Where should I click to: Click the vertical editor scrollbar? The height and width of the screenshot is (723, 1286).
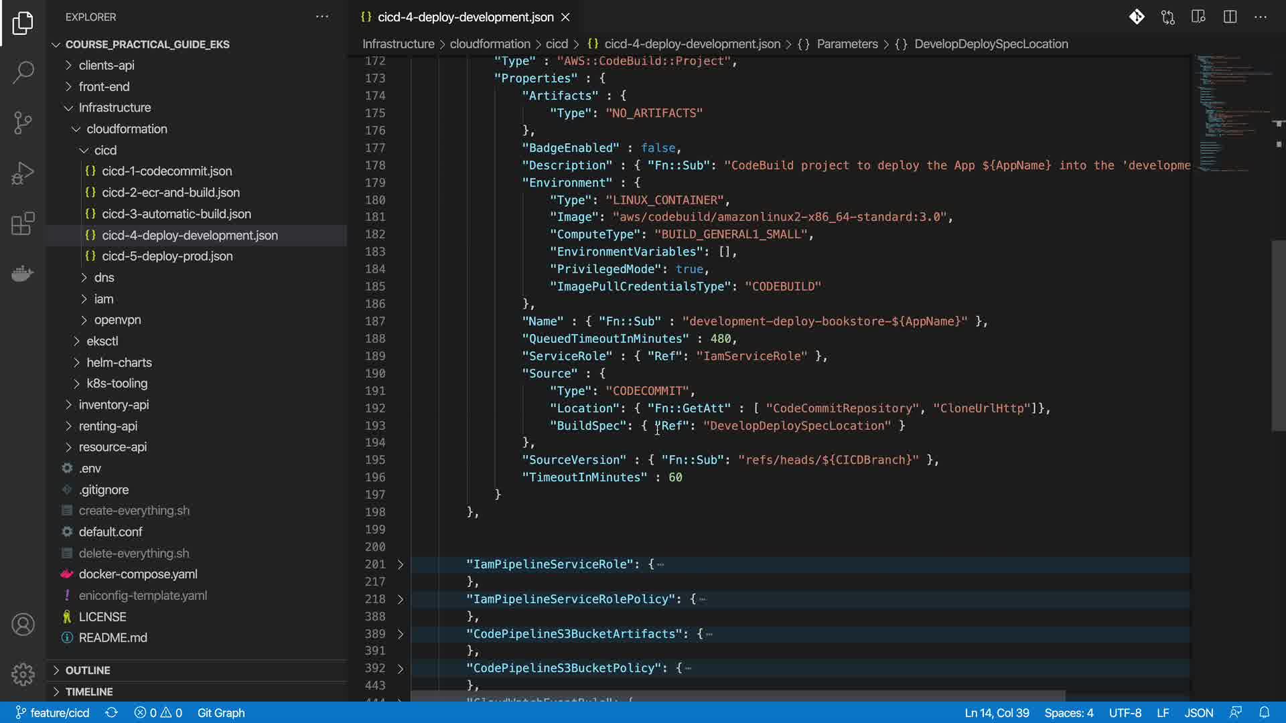(1278, 335)
